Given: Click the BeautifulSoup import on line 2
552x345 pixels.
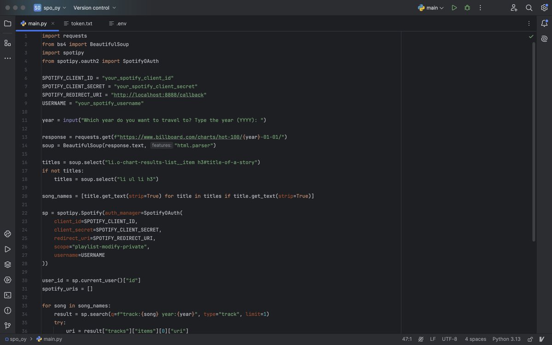Looking at the screenshot, I should click(109, 44).
